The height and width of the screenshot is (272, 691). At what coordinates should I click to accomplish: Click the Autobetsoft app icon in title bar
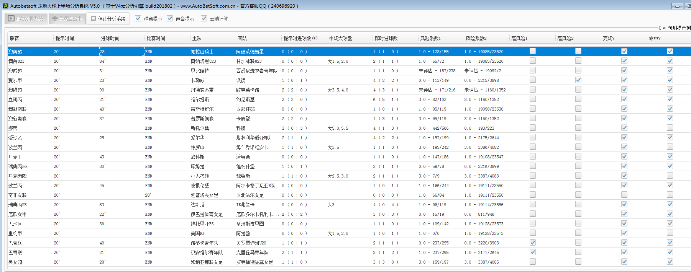[5, 6]
